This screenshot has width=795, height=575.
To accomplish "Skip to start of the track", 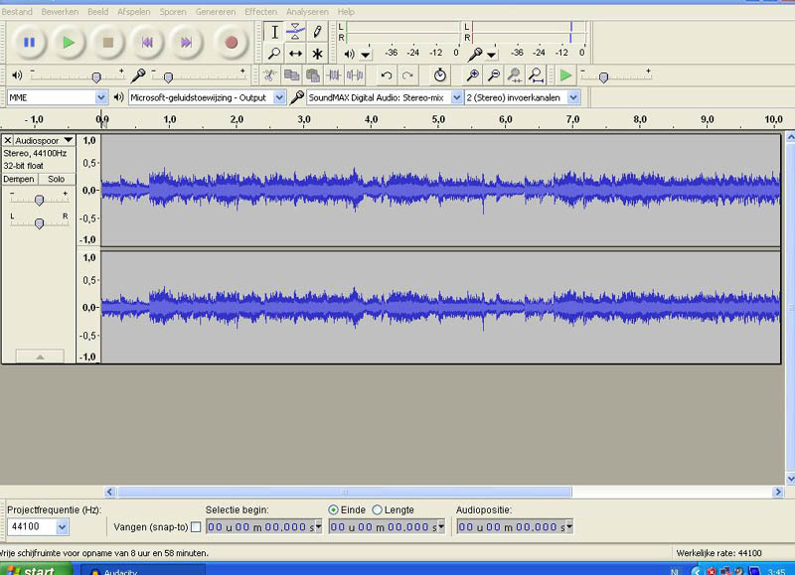I will tap(147, 43).
